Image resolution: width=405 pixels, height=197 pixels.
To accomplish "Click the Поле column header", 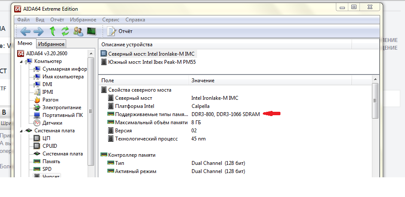I will coord(108,81).
